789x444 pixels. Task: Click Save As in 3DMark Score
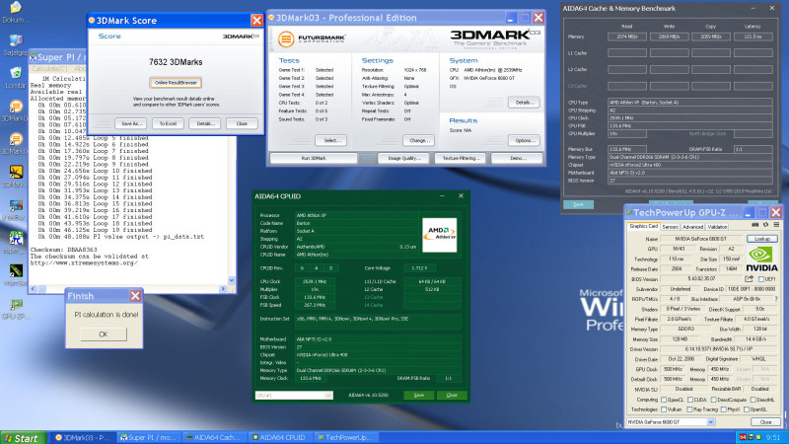click(x=131, y=123)
